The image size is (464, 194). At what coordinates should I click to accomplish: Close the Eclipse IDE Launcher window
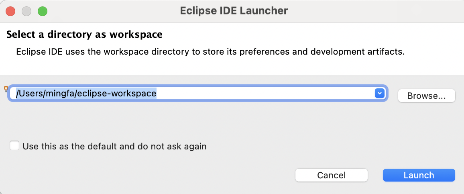(10, 11)
